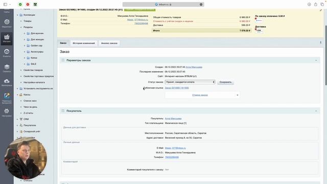Click the browser address bar
This screenshot has height=184, width=327.
click(163, 5)
